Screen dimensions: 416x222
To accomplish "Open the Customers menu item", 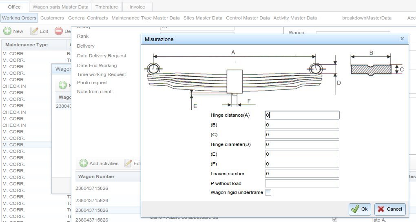I will [52, 18].
